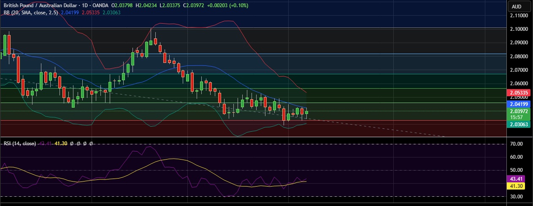The image size is (533, 206).
Task: Click the blue 2.04199 price axis label
Action: [x=519, y=103]
